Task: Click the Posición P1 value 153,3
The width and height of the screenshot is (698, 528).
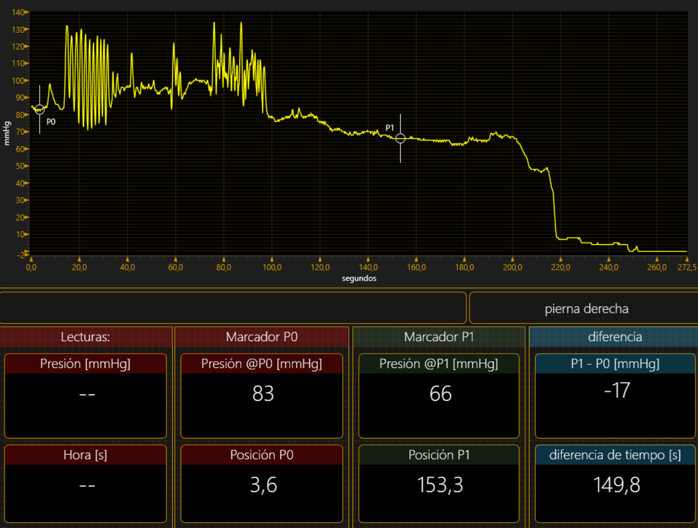Action: [x=439, y=485]
